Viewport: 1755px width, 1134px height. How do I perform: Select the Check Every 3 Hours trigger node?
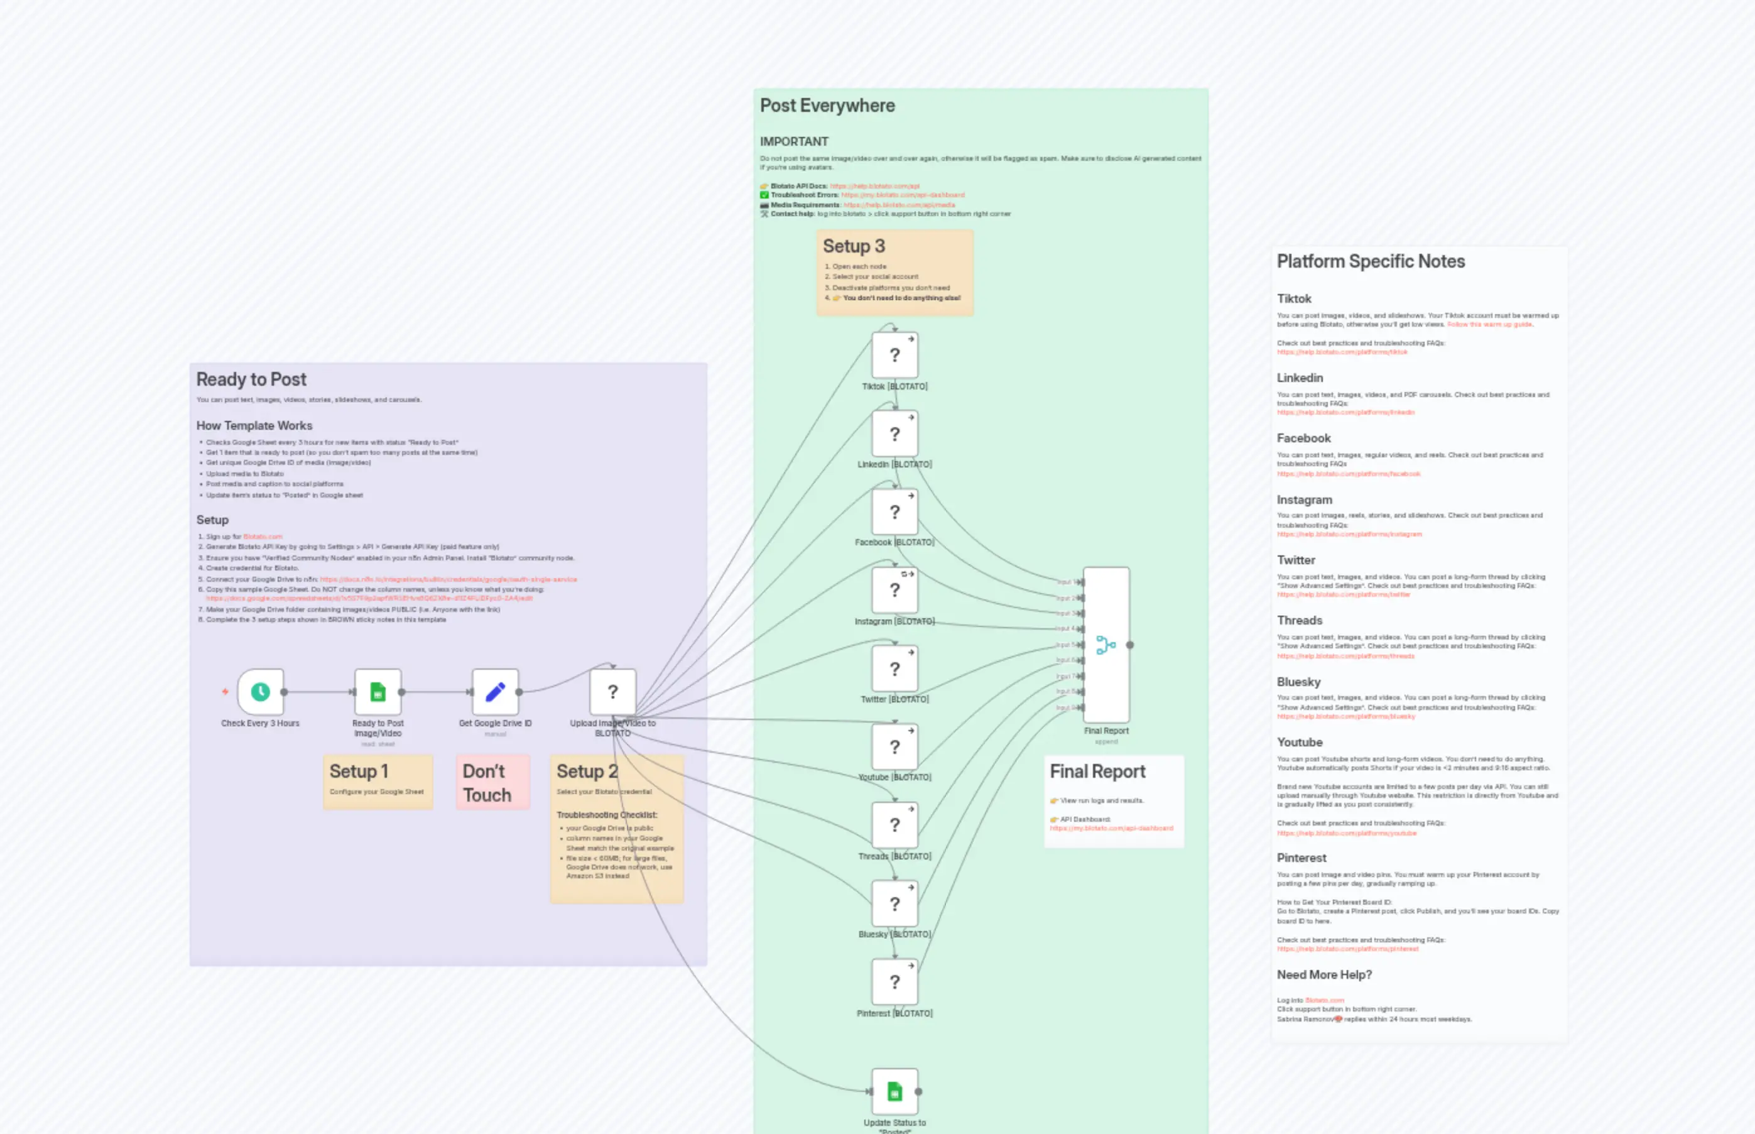coord(261,690)
